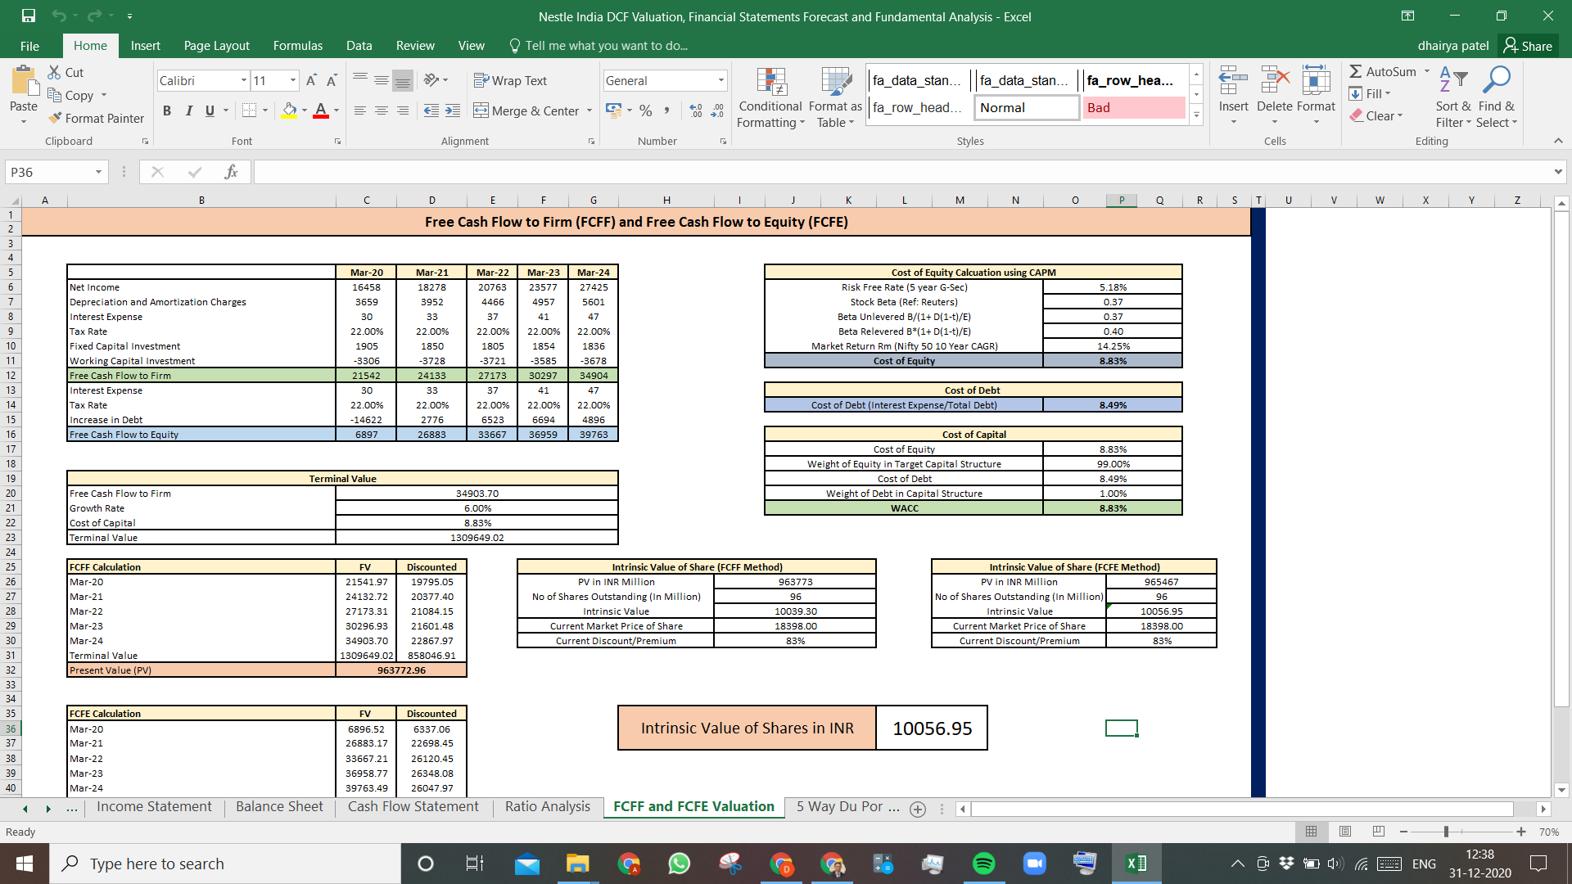Open the File tab
Screen dimensions: 1572x884
click(x=29, y=46)
